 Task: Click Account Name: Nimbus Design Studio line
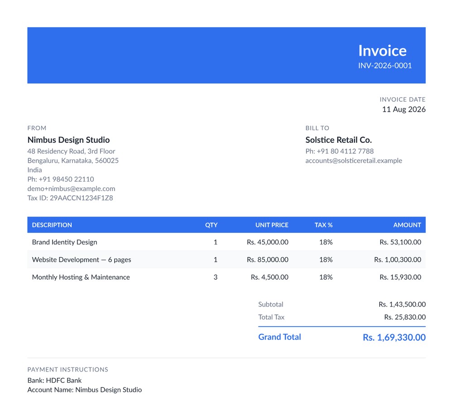84,390
